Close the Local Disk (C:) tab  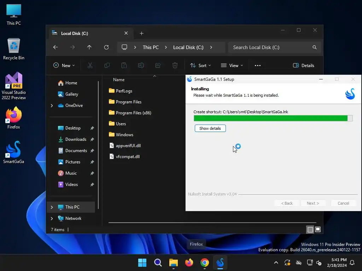point(126,33)
